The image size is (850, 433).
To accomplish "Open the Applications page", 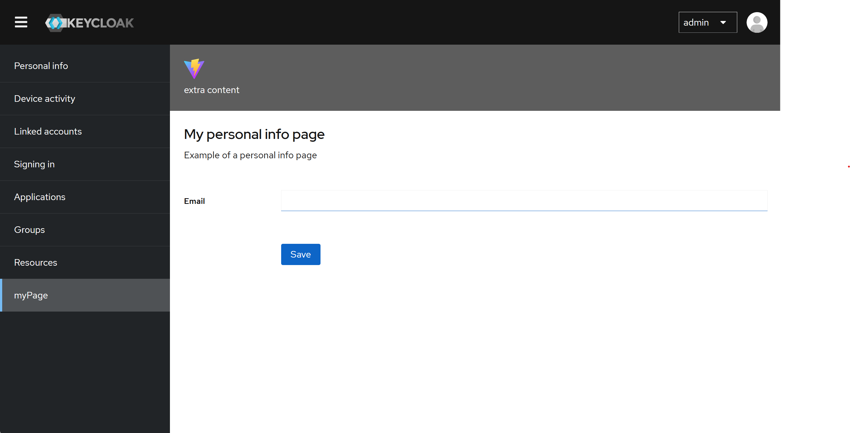I will [40, 197].
